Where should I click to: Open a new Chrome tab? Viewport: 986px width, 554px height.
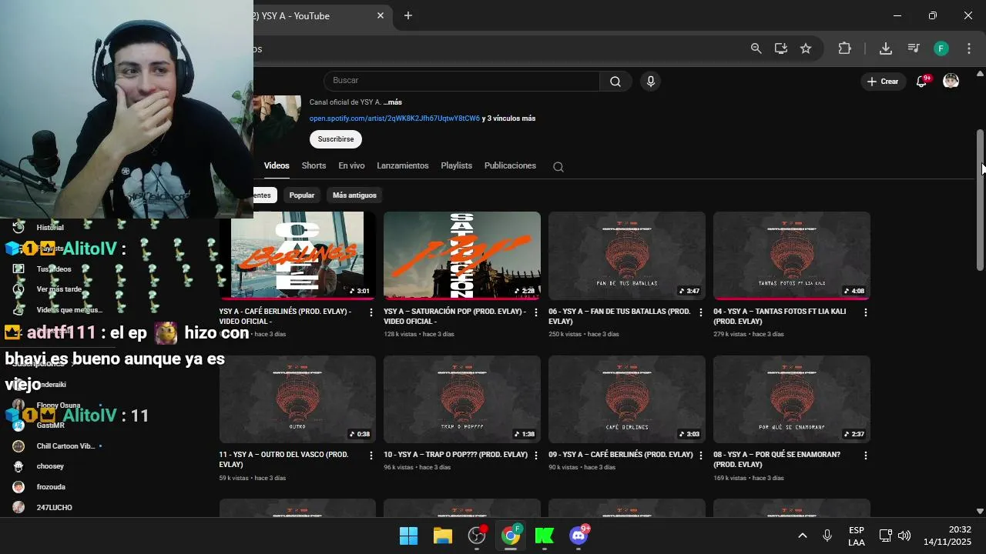point(408,15)
